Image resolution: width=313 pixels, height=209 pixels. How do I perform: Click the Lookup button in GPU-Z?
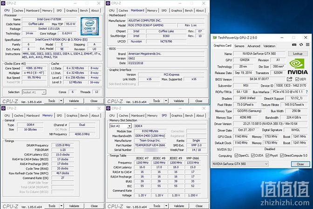298,54
